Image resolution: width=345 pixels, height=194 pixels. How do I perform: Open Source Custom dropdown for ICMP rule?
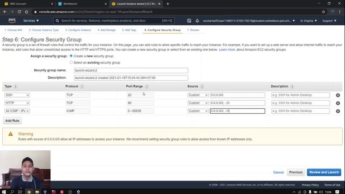[x=198, y=111]
